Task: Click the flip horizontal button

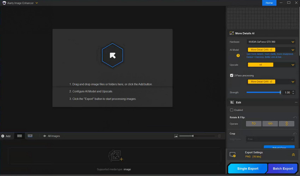Action: 270,124
